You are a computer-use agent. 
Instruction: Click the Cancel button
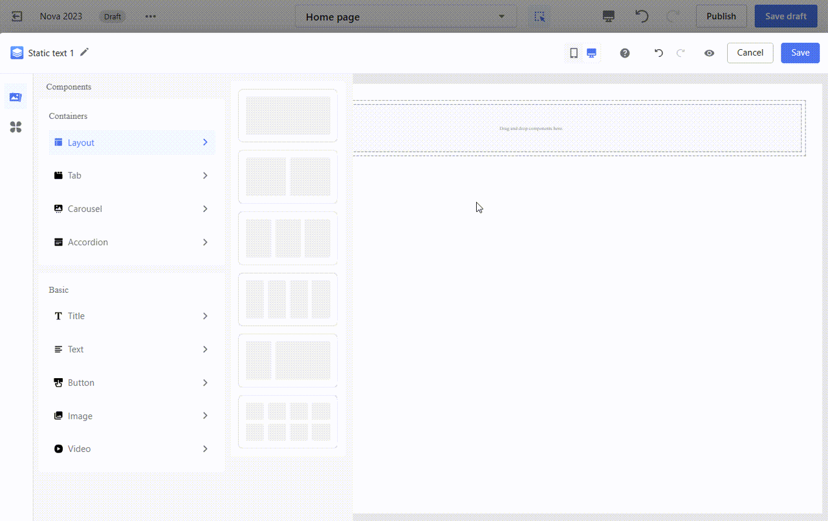[x=750, y=53]
